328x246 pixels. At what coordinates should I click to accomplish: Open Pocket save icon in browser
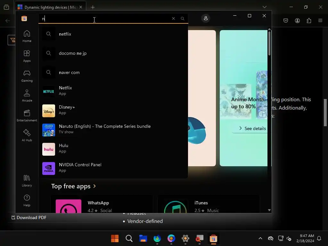[x=286, y=20]
